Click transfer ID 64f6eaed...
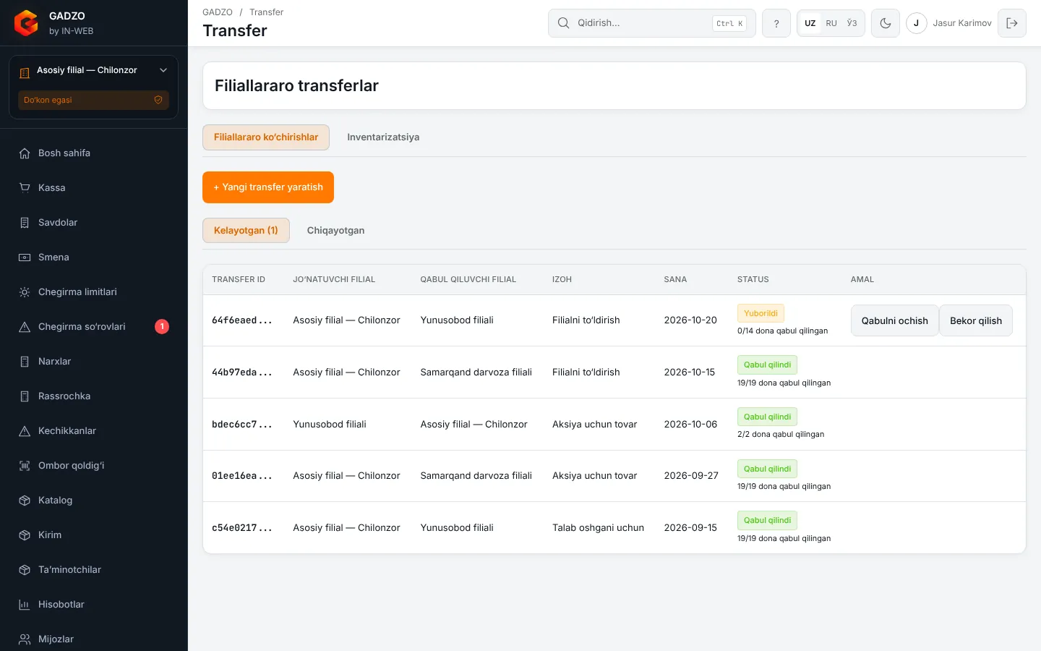 point(242,320)
